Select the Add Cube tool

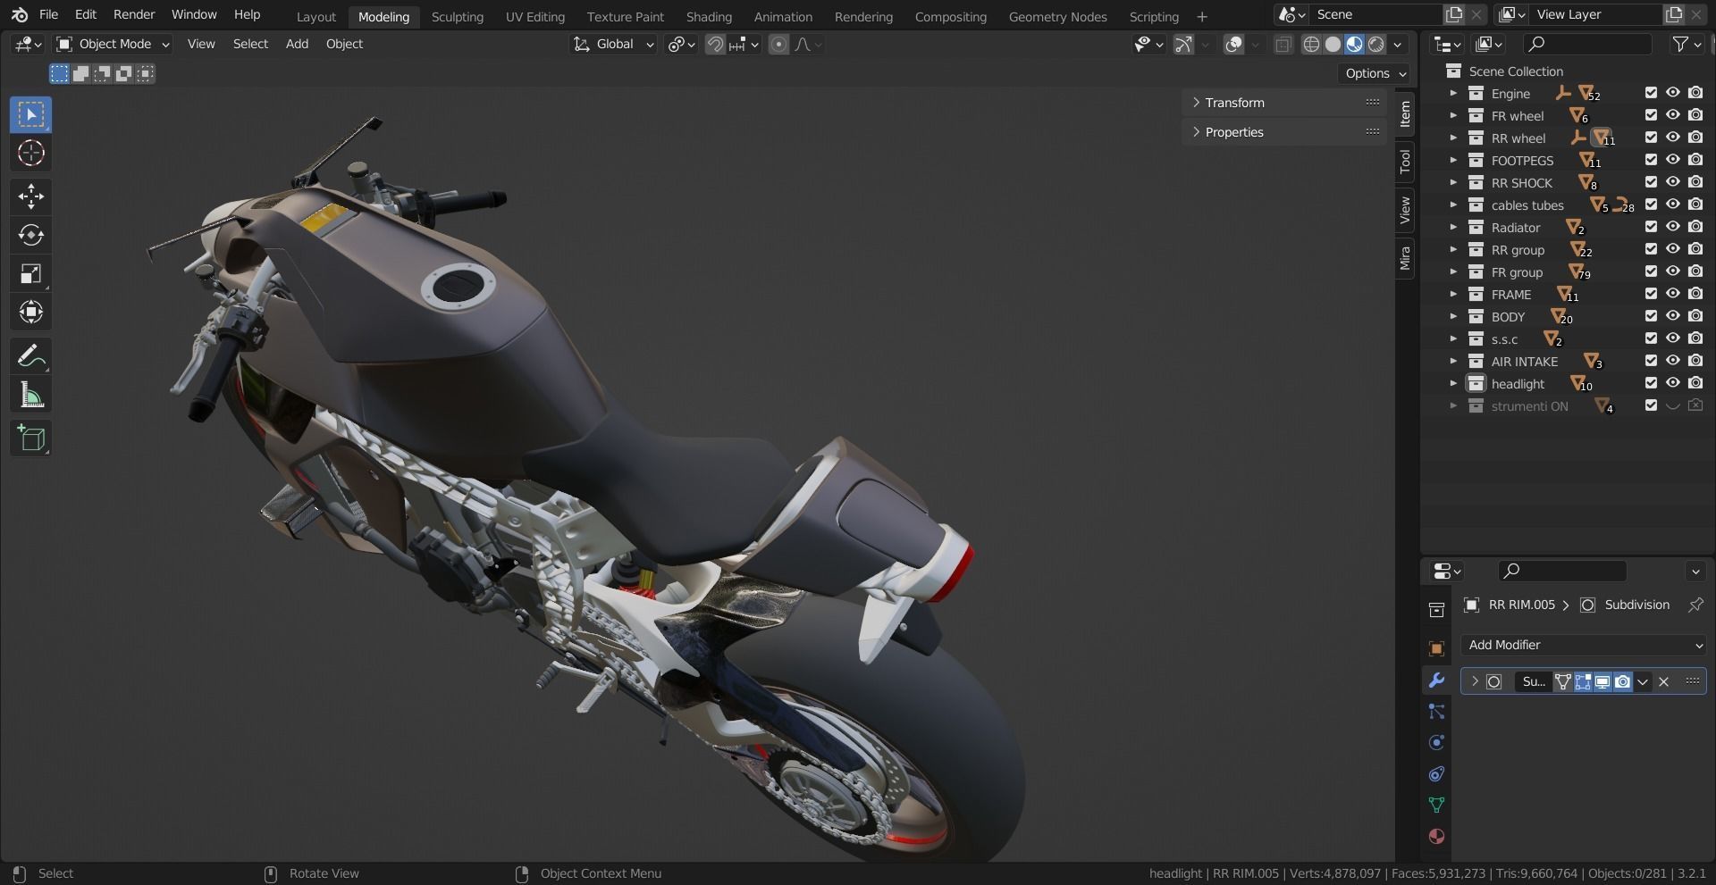(31, 438)
